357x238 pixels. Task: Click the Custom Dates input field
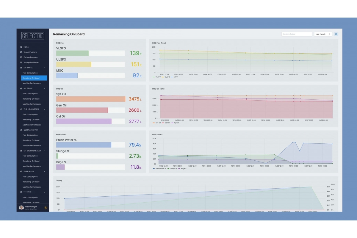(296, 34)
